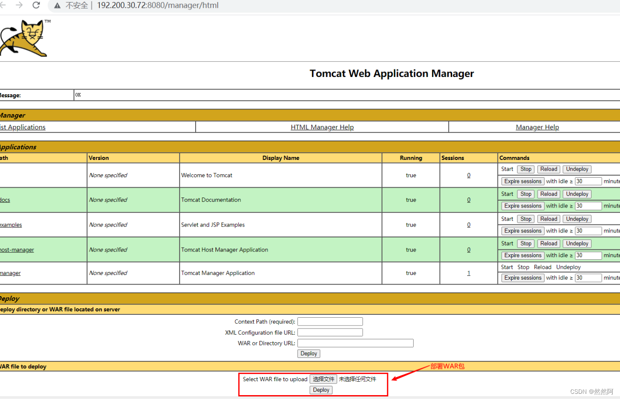The height and width of the screenshot is (399, 620).
Task: Click the 'Tomcat Documentation' display name cell
Action: (281, 200)
